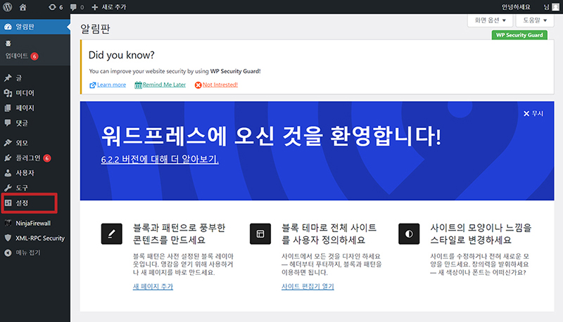563x322 pixels.
Task: Open the NinjaFirewall menu
Action: (35, 223)
